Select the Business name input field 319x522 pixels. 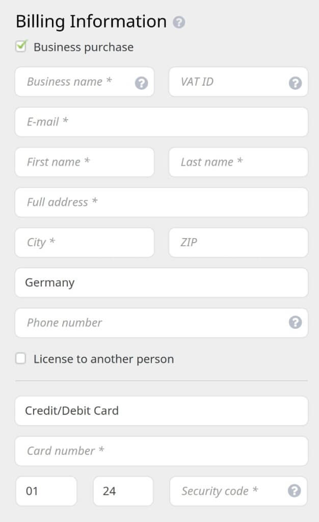click(71, 82)
